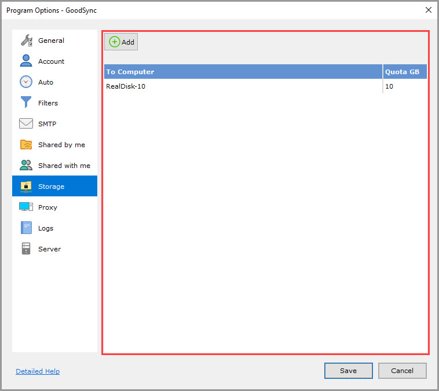Click the quota value 10 cell
The image size is (439, 391).
point(405,86)
